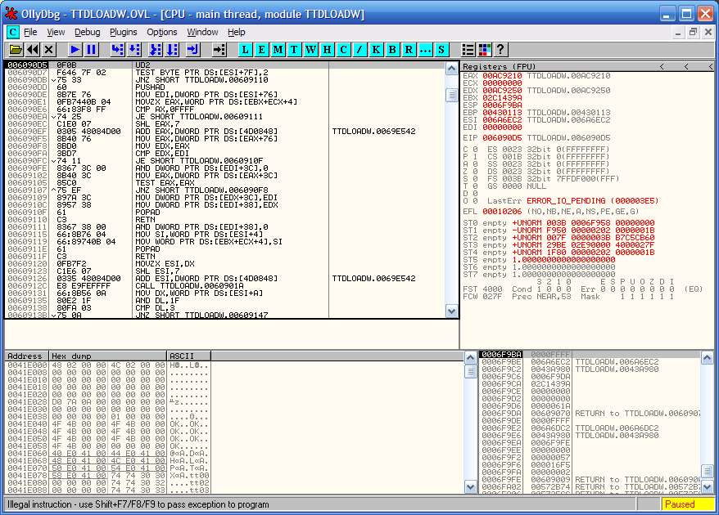Click the Trace into toolbar icon
719x515 pixels.
point(156,49)
